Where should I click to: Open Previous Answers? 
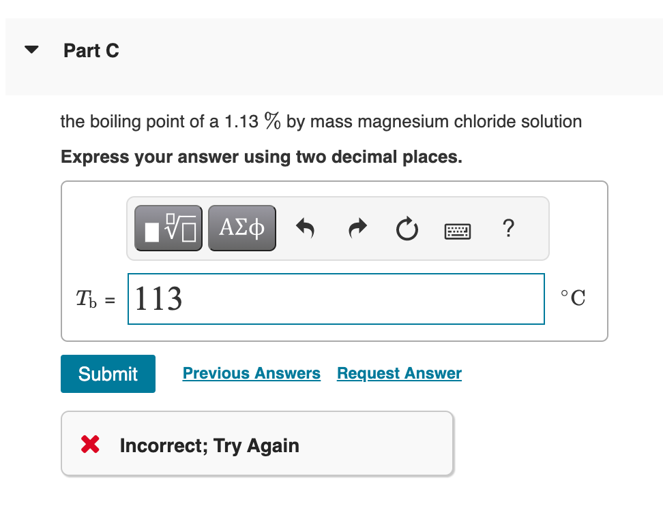[x=251, y=373]
